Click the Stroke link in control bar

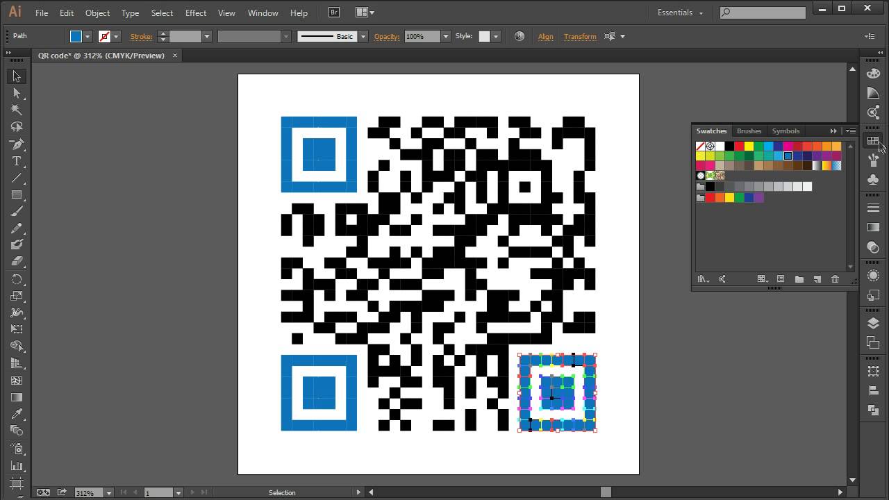(141, 36)
